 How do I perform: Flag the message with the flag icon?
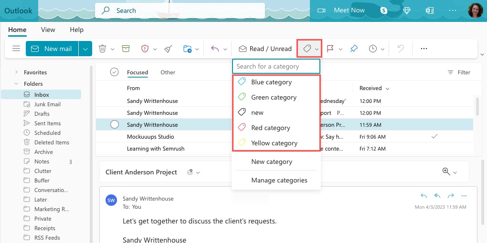pyautogui.click(x=330, y=49)
